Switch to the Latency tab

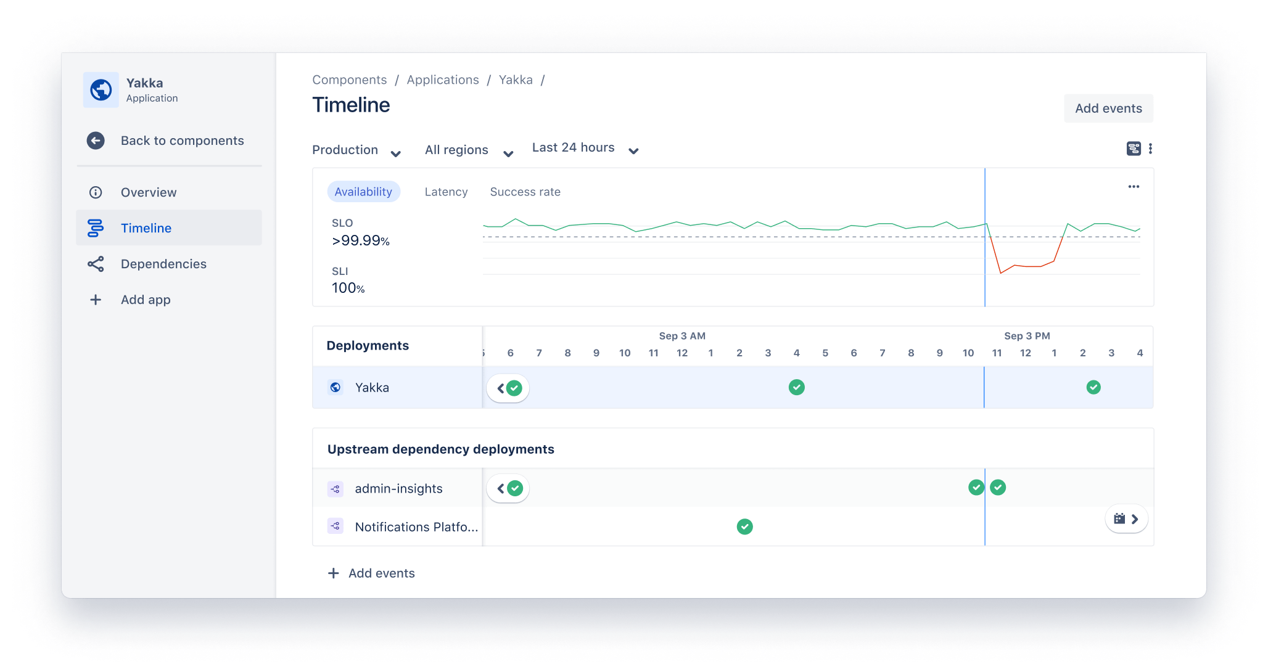[446, 192]
